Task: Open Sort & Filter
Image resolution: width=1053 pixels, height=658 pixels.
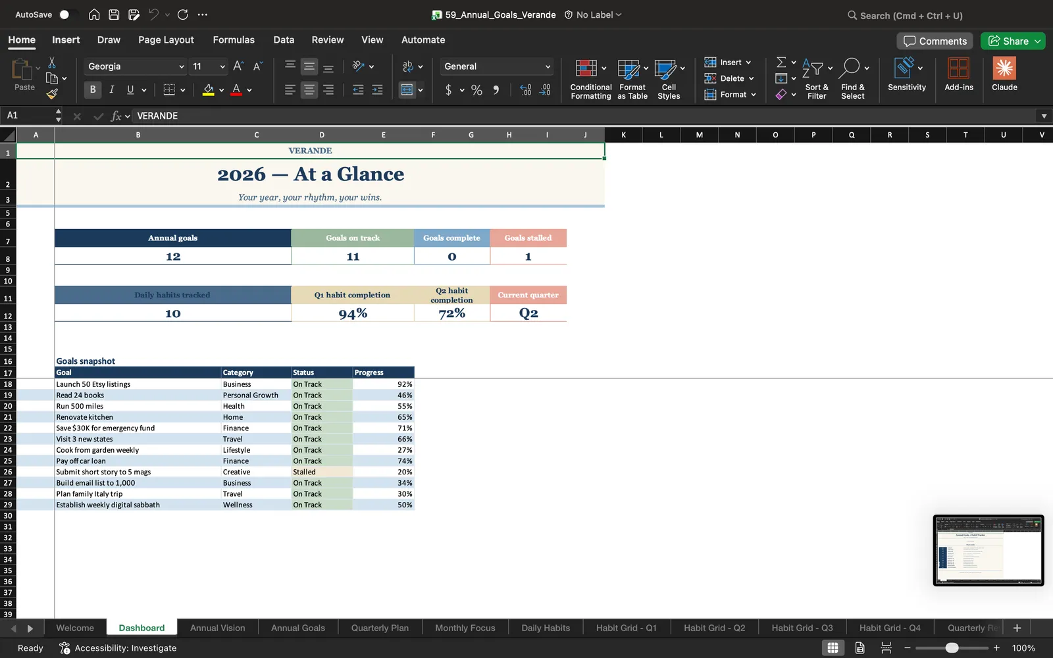Action: [817, 79]
